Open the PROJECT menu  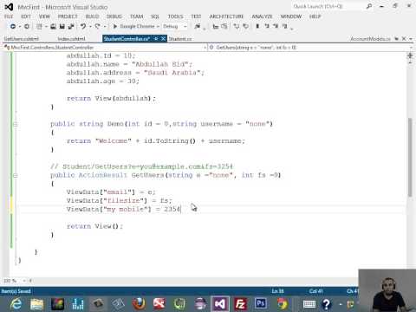[68, 16]
